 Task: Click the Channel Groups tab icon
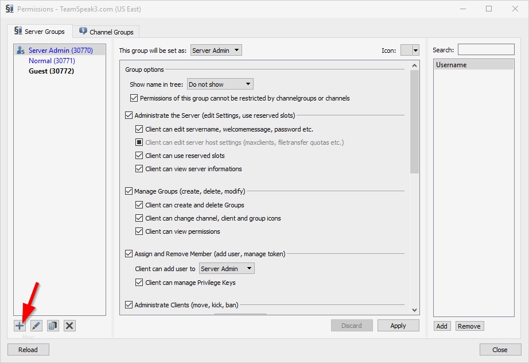click(x=83, y=32)
